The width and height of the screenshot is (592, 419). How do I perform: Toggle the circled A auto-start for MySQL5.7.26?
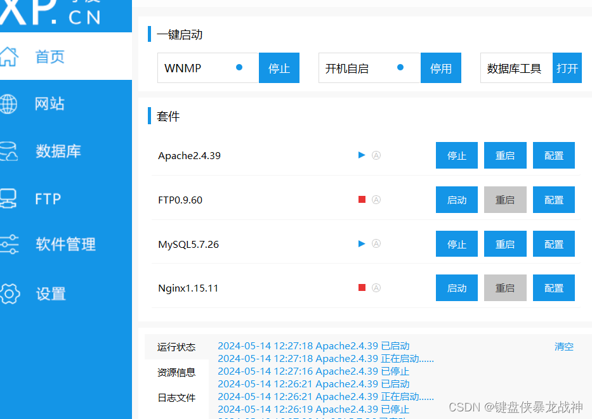click(376, 243)
